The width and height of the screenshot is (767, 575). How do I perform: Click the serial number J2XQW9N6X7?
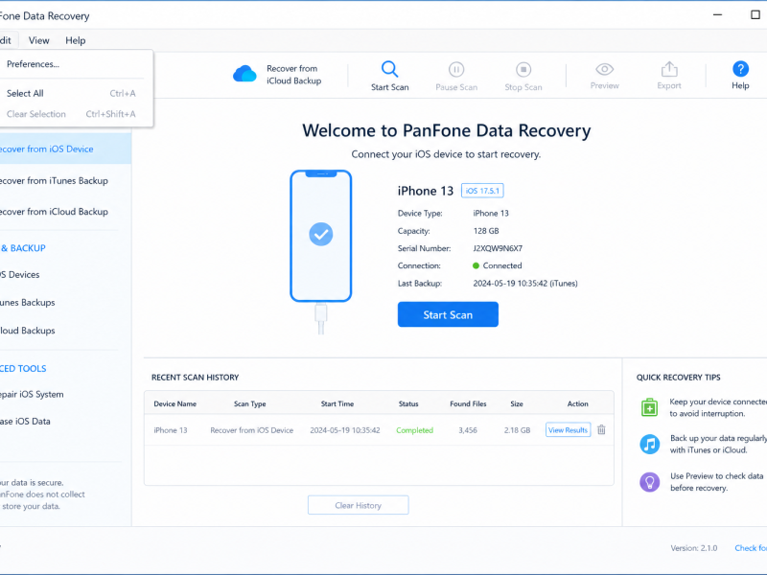(x=498, y=248)
